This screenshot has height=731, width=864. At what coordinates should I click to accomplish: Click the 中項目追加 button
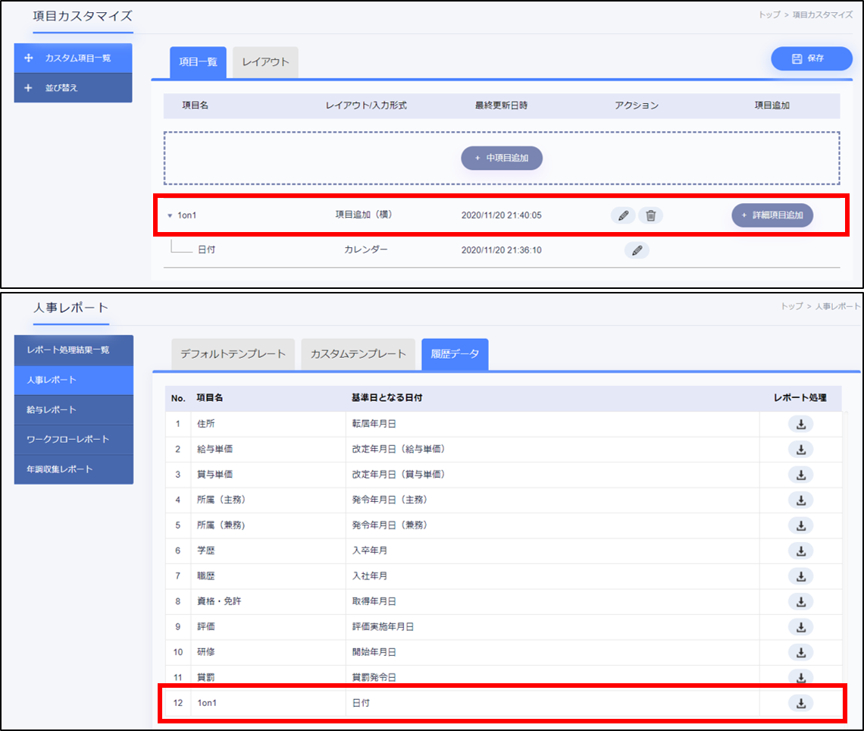pyautogui.click(x=502, y=158)
